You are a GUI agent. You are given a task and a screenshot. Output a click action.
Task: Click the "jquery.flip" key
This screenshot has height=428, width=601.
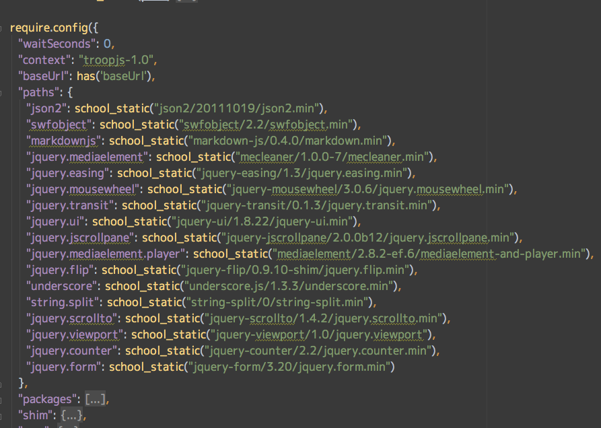(60, 270)
